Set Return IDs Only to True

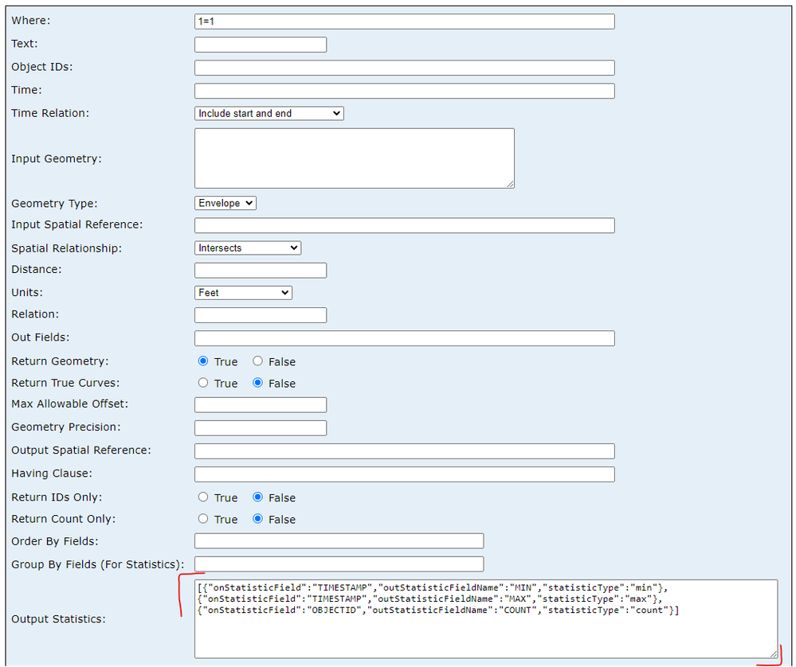point(203,497)
